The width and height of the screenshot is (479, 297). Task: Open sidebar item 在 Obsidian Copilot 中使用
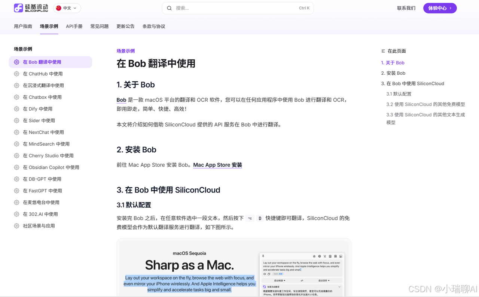tap(51, 167)
